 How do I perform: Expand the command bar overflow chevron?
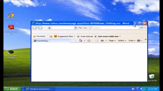tap(145, 39)
